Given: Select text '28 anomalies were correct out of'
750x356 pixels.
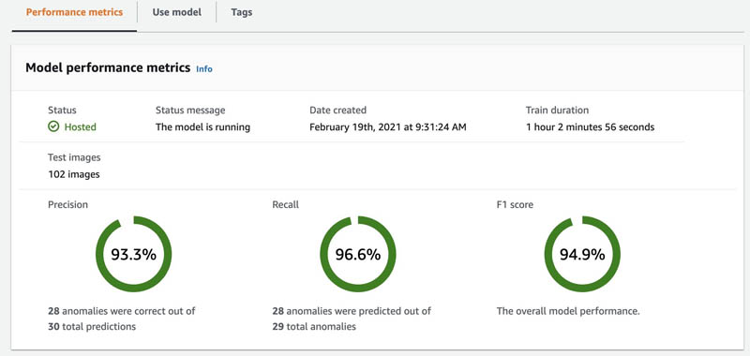Looking at the screenshot, I should click(x=122, y=311).
